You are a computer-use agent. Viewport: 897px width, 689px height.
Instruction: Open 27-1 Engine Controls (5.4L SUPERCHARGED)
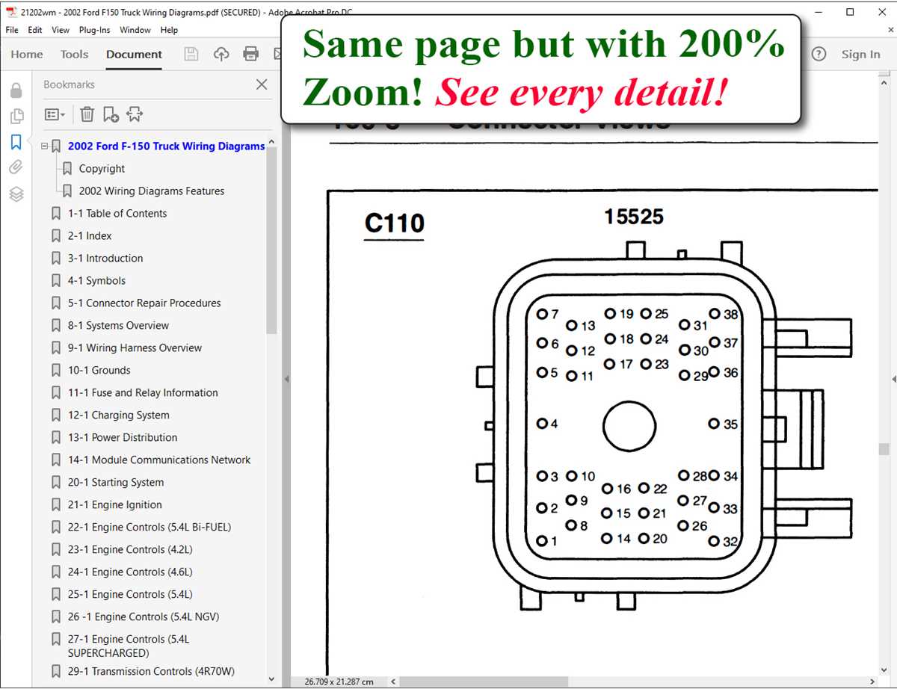tap(129, 646)
